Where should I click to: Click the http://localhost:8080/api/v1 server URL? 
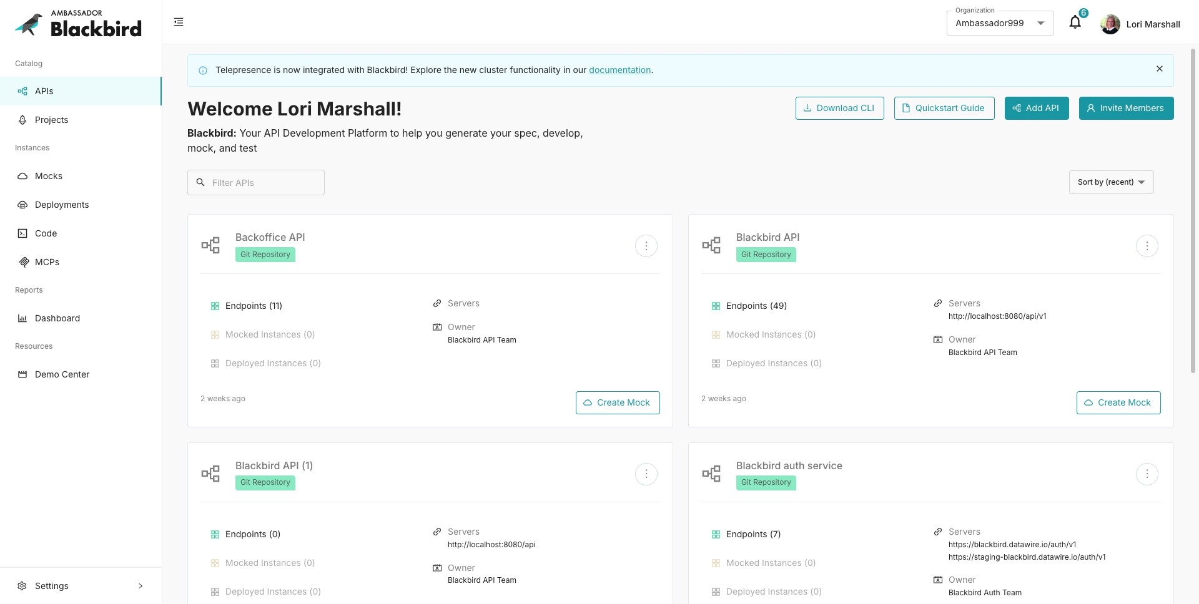[x=997, y=316]
